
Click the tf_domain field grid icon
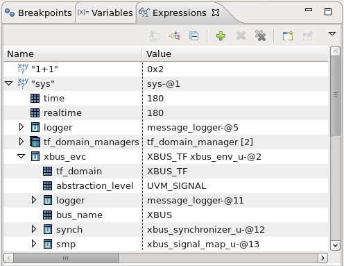pos(47,171)
